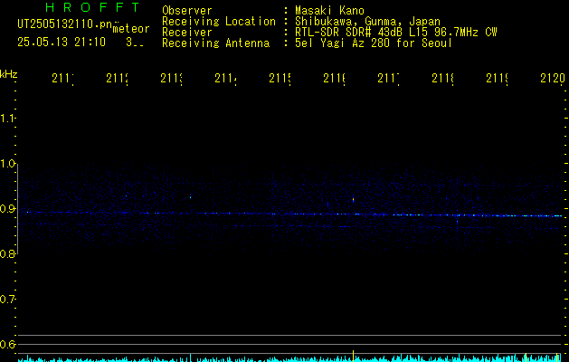The width and height of the screenshot is (569, 362).
Task: Select 'Shibukawa, Gunma, Japan' location text
Action: pyautogui.click(x=367, y=22)
